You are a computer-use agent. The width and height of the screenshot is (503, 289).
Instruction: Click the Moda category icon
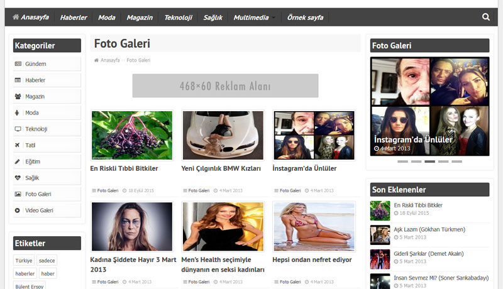(x=17, y=113)
